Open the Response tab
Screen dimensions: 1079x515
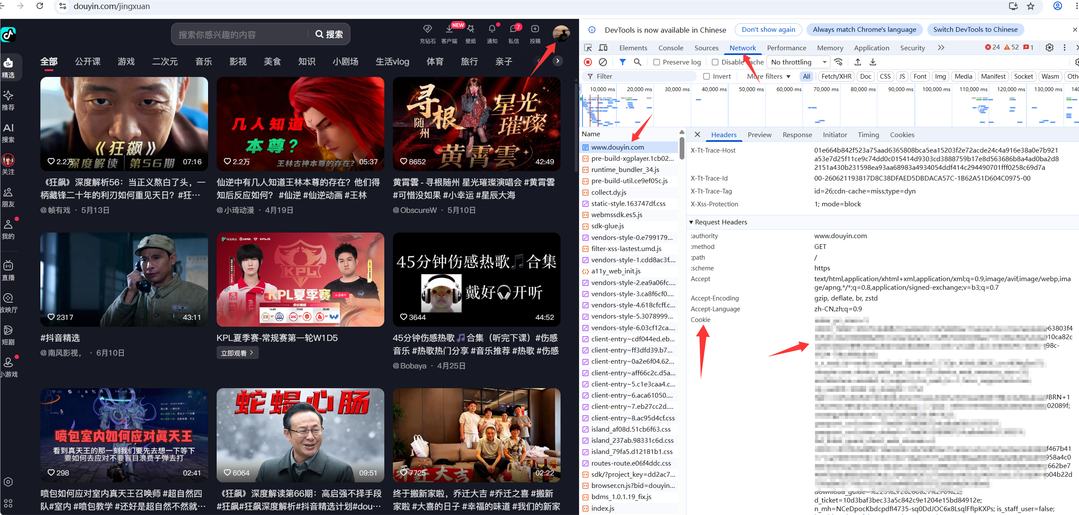tap(797, 135)
